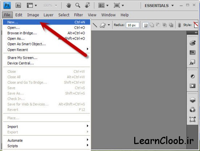The width and height of the screenshot is (200, 151).
Task: Open the Color panel palette icon
Action: (192, 43)
